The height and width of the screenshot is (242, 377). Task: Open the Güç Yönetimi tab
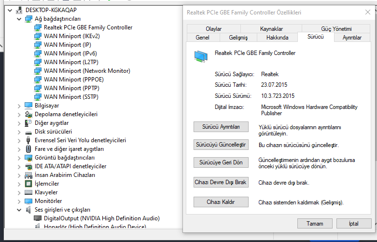click(x=336, y=29)
